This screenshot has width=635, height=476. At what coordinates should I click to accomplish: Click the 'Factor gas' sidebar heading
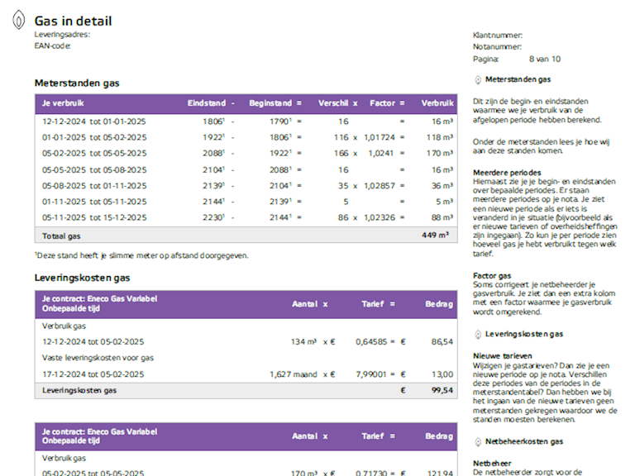click(x=492, y=275)
